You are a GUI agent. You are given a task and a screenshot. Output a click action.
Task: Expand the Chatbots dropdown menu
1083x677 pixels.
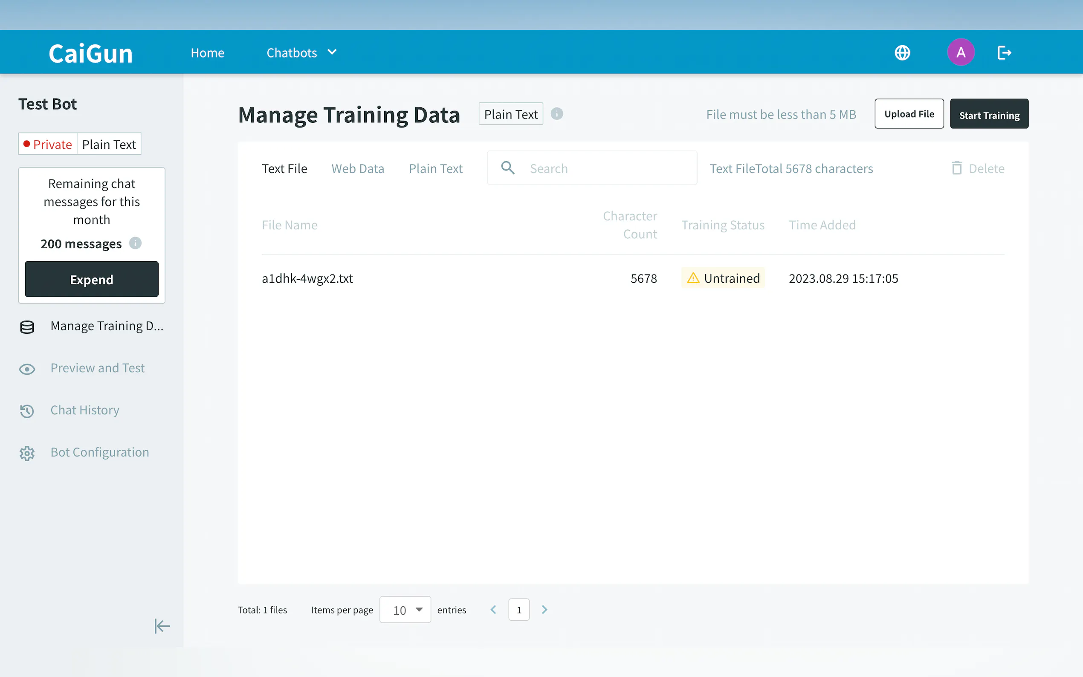coord(301,53)
